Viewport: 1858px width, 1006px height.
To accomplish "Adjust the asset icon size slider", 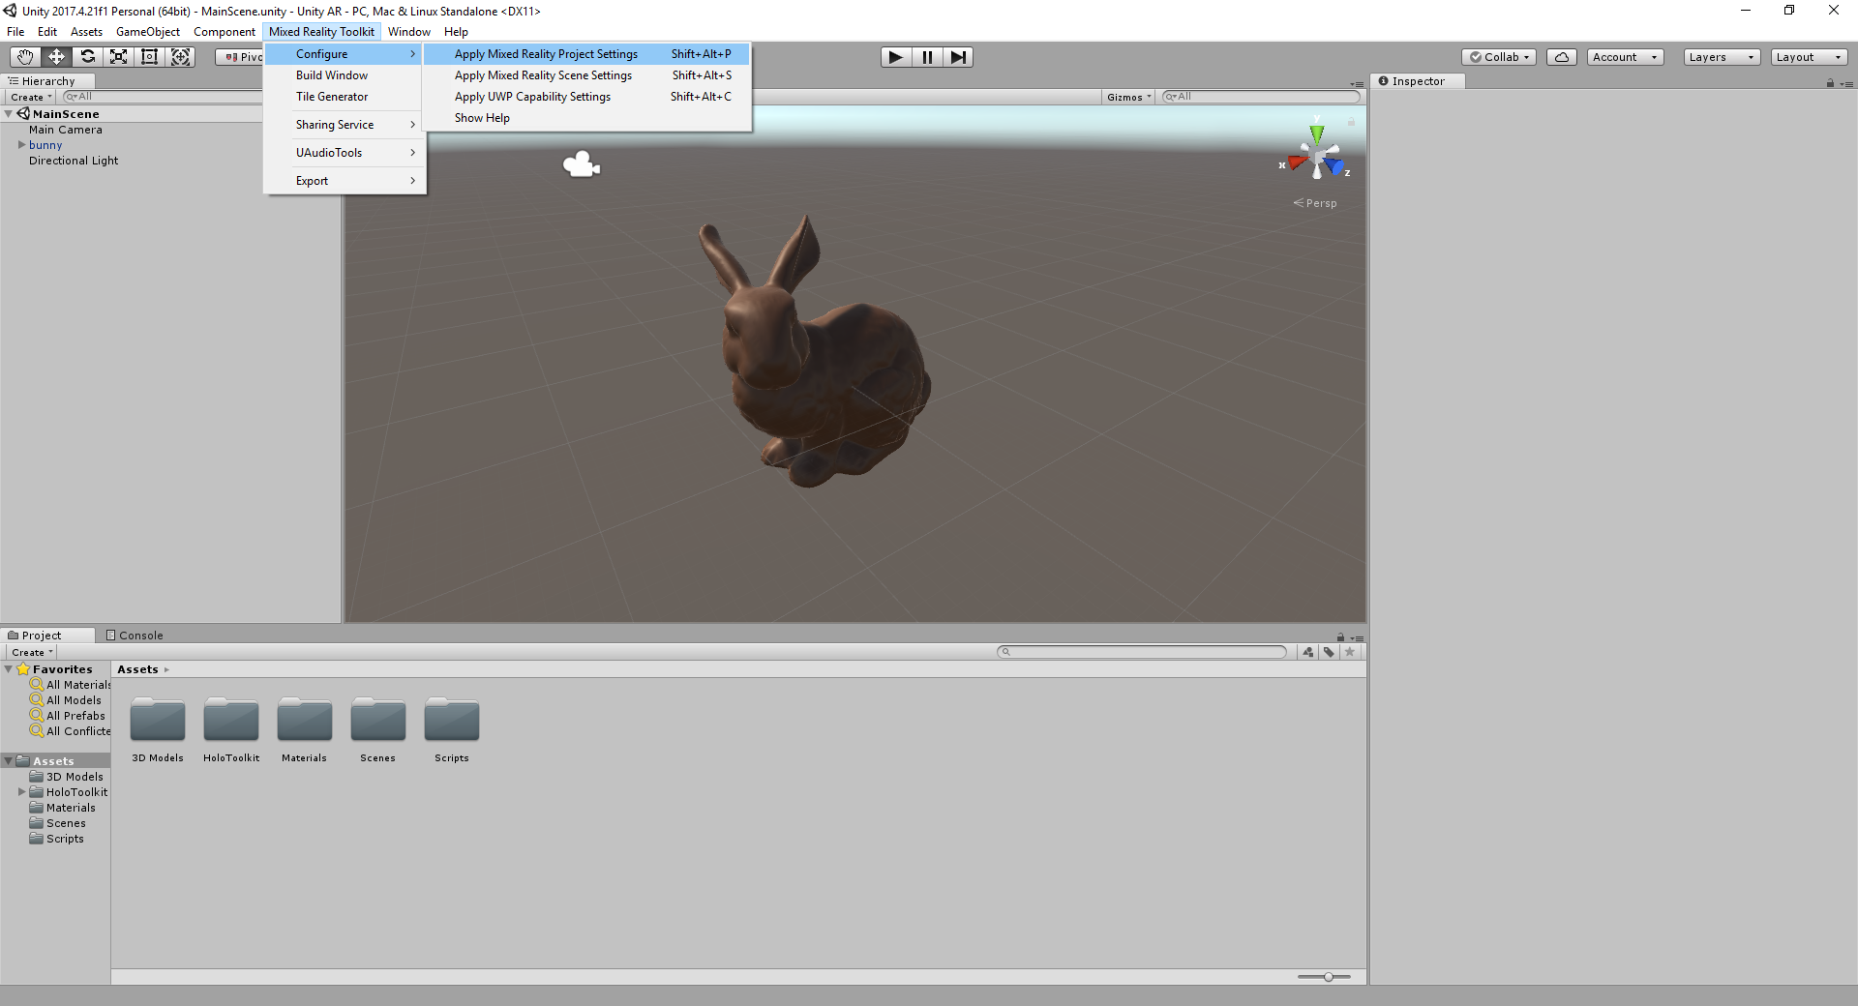I will (1329, 977).
